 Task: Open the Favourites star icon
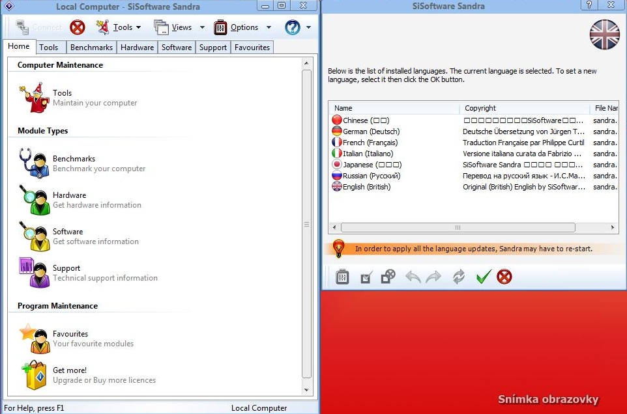[34, 338]
